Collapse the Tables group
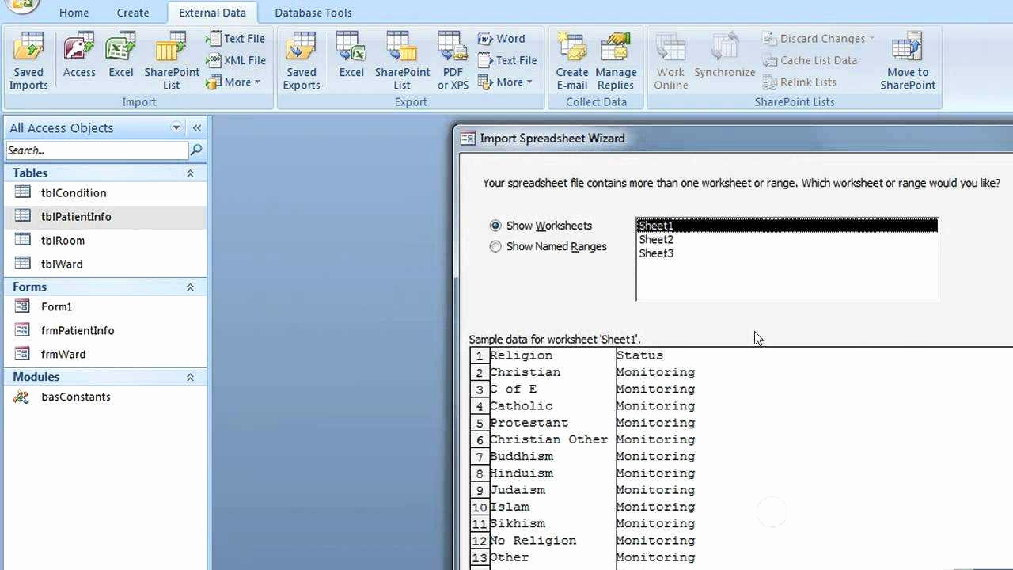 (x=190, y=173)
